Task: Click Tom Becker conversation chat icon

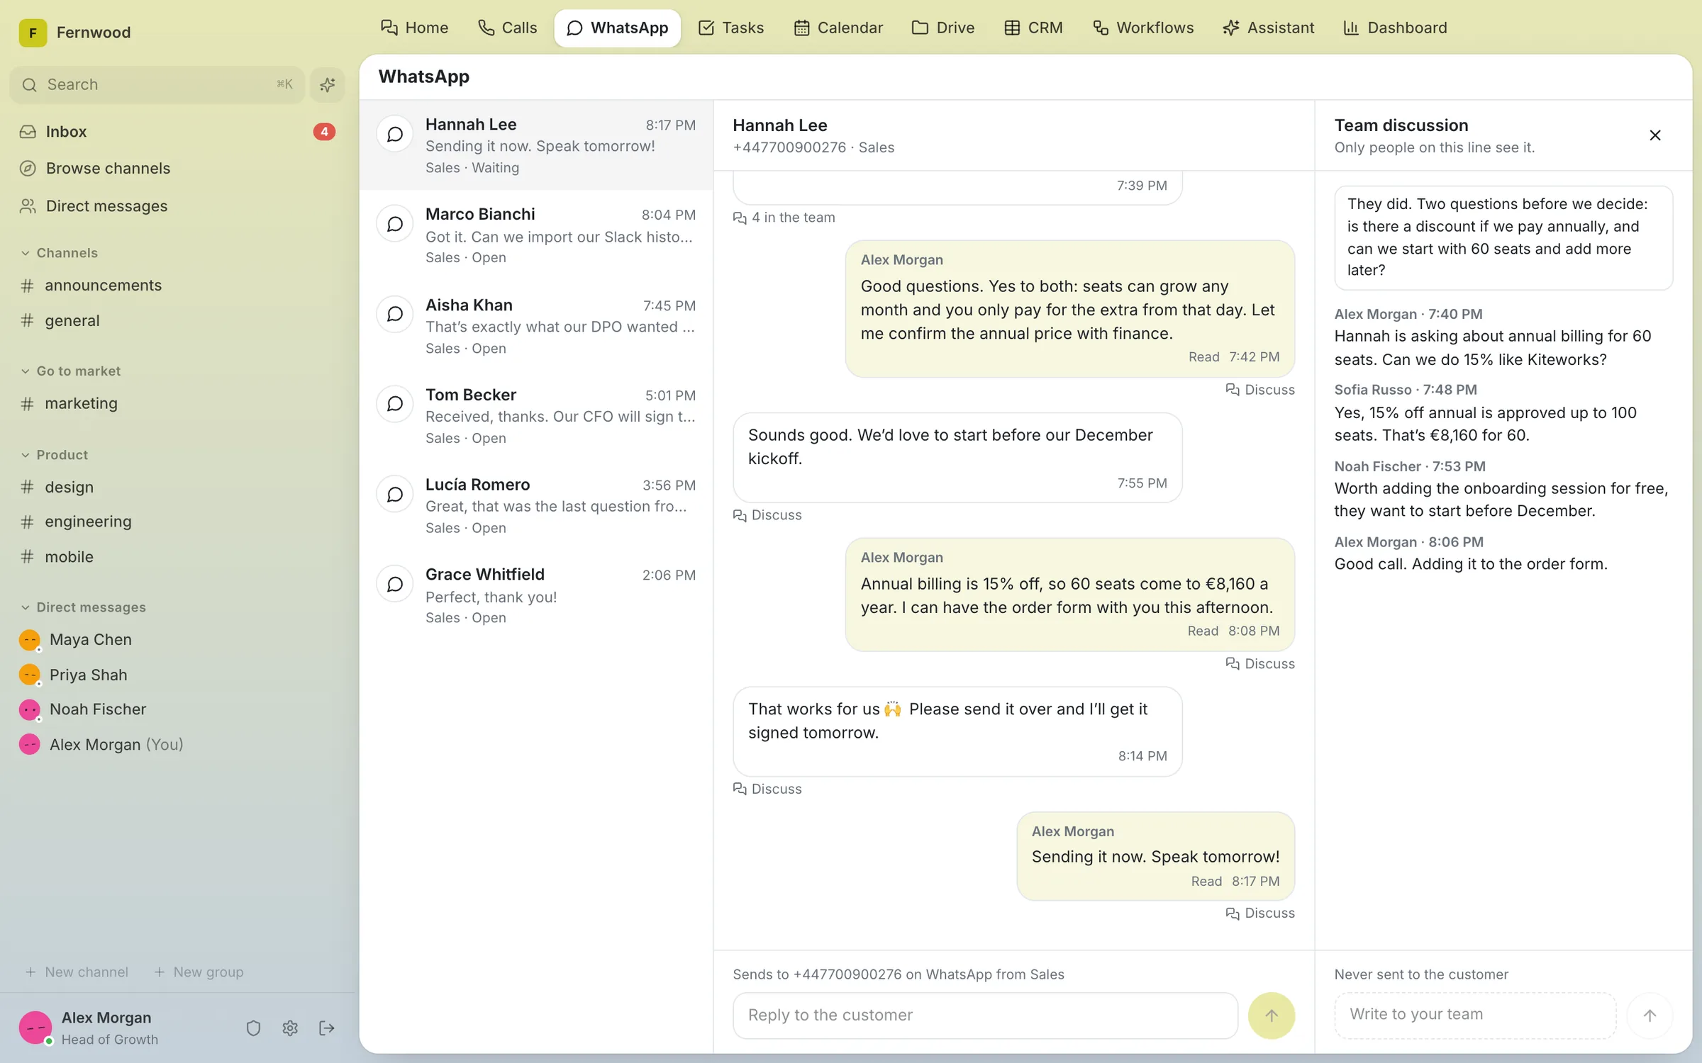Action: coord(395,404)
